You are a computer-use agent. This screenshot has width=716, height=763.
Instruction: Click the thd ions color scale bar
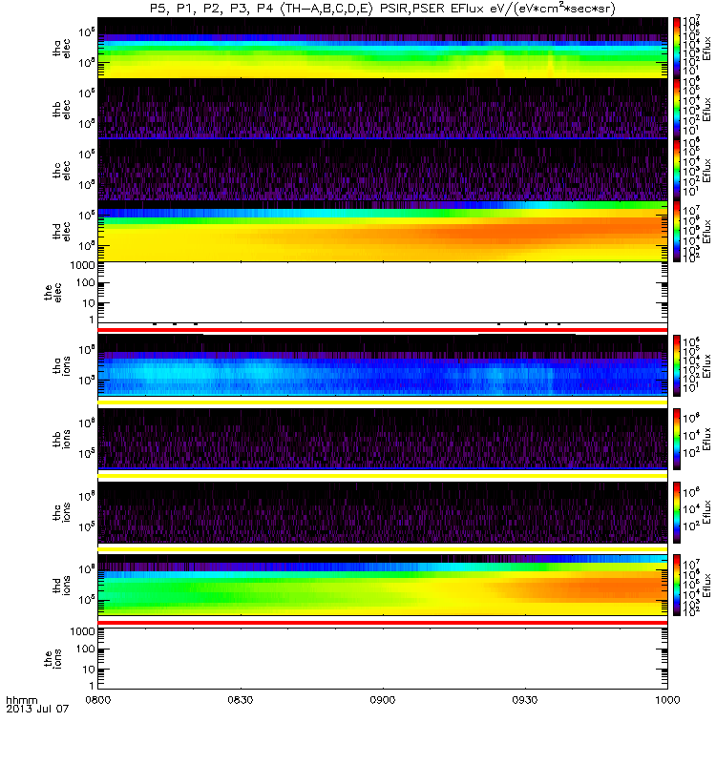tap(677, 586)
